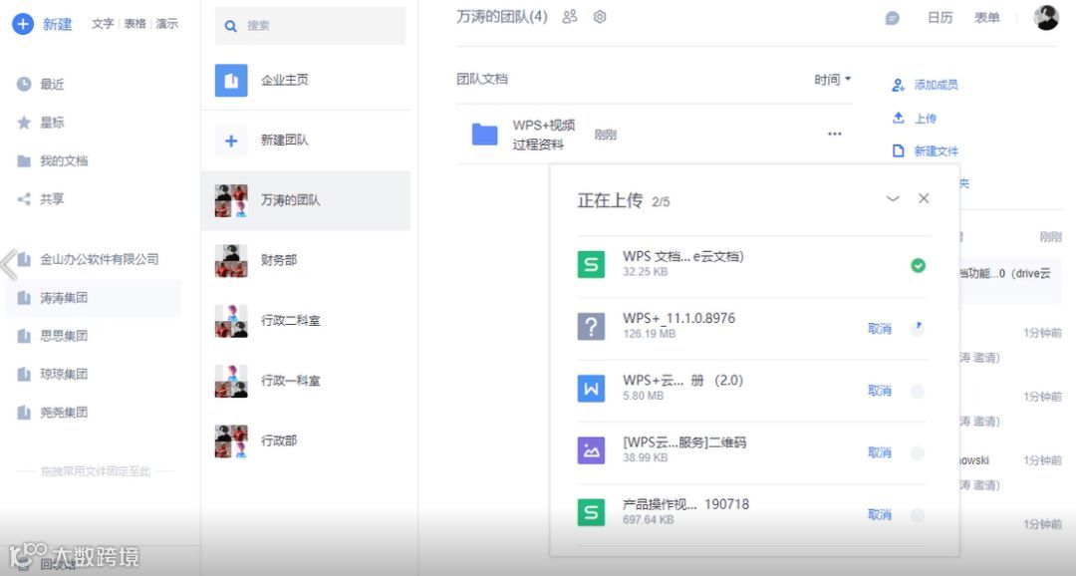Select 行政部 team
1076x576 pixels.
tap(306, 440)
